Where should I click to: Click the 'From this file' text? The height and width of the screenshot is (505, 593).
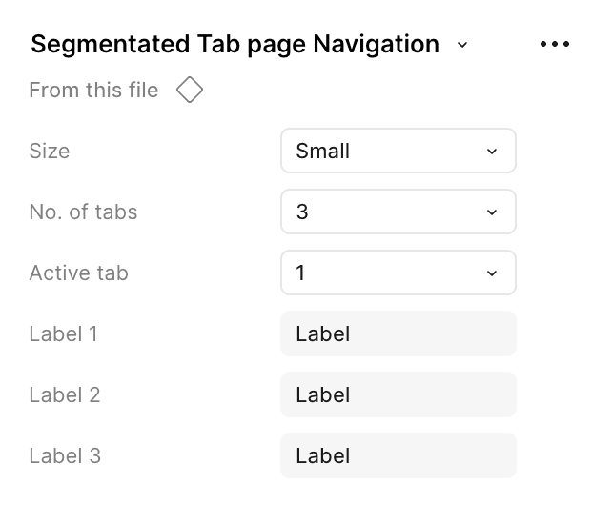(93, 91)
